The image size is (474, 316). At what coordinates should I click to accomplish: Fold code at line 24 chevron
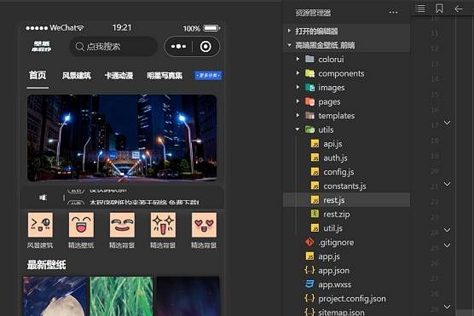tap(447, 230)
